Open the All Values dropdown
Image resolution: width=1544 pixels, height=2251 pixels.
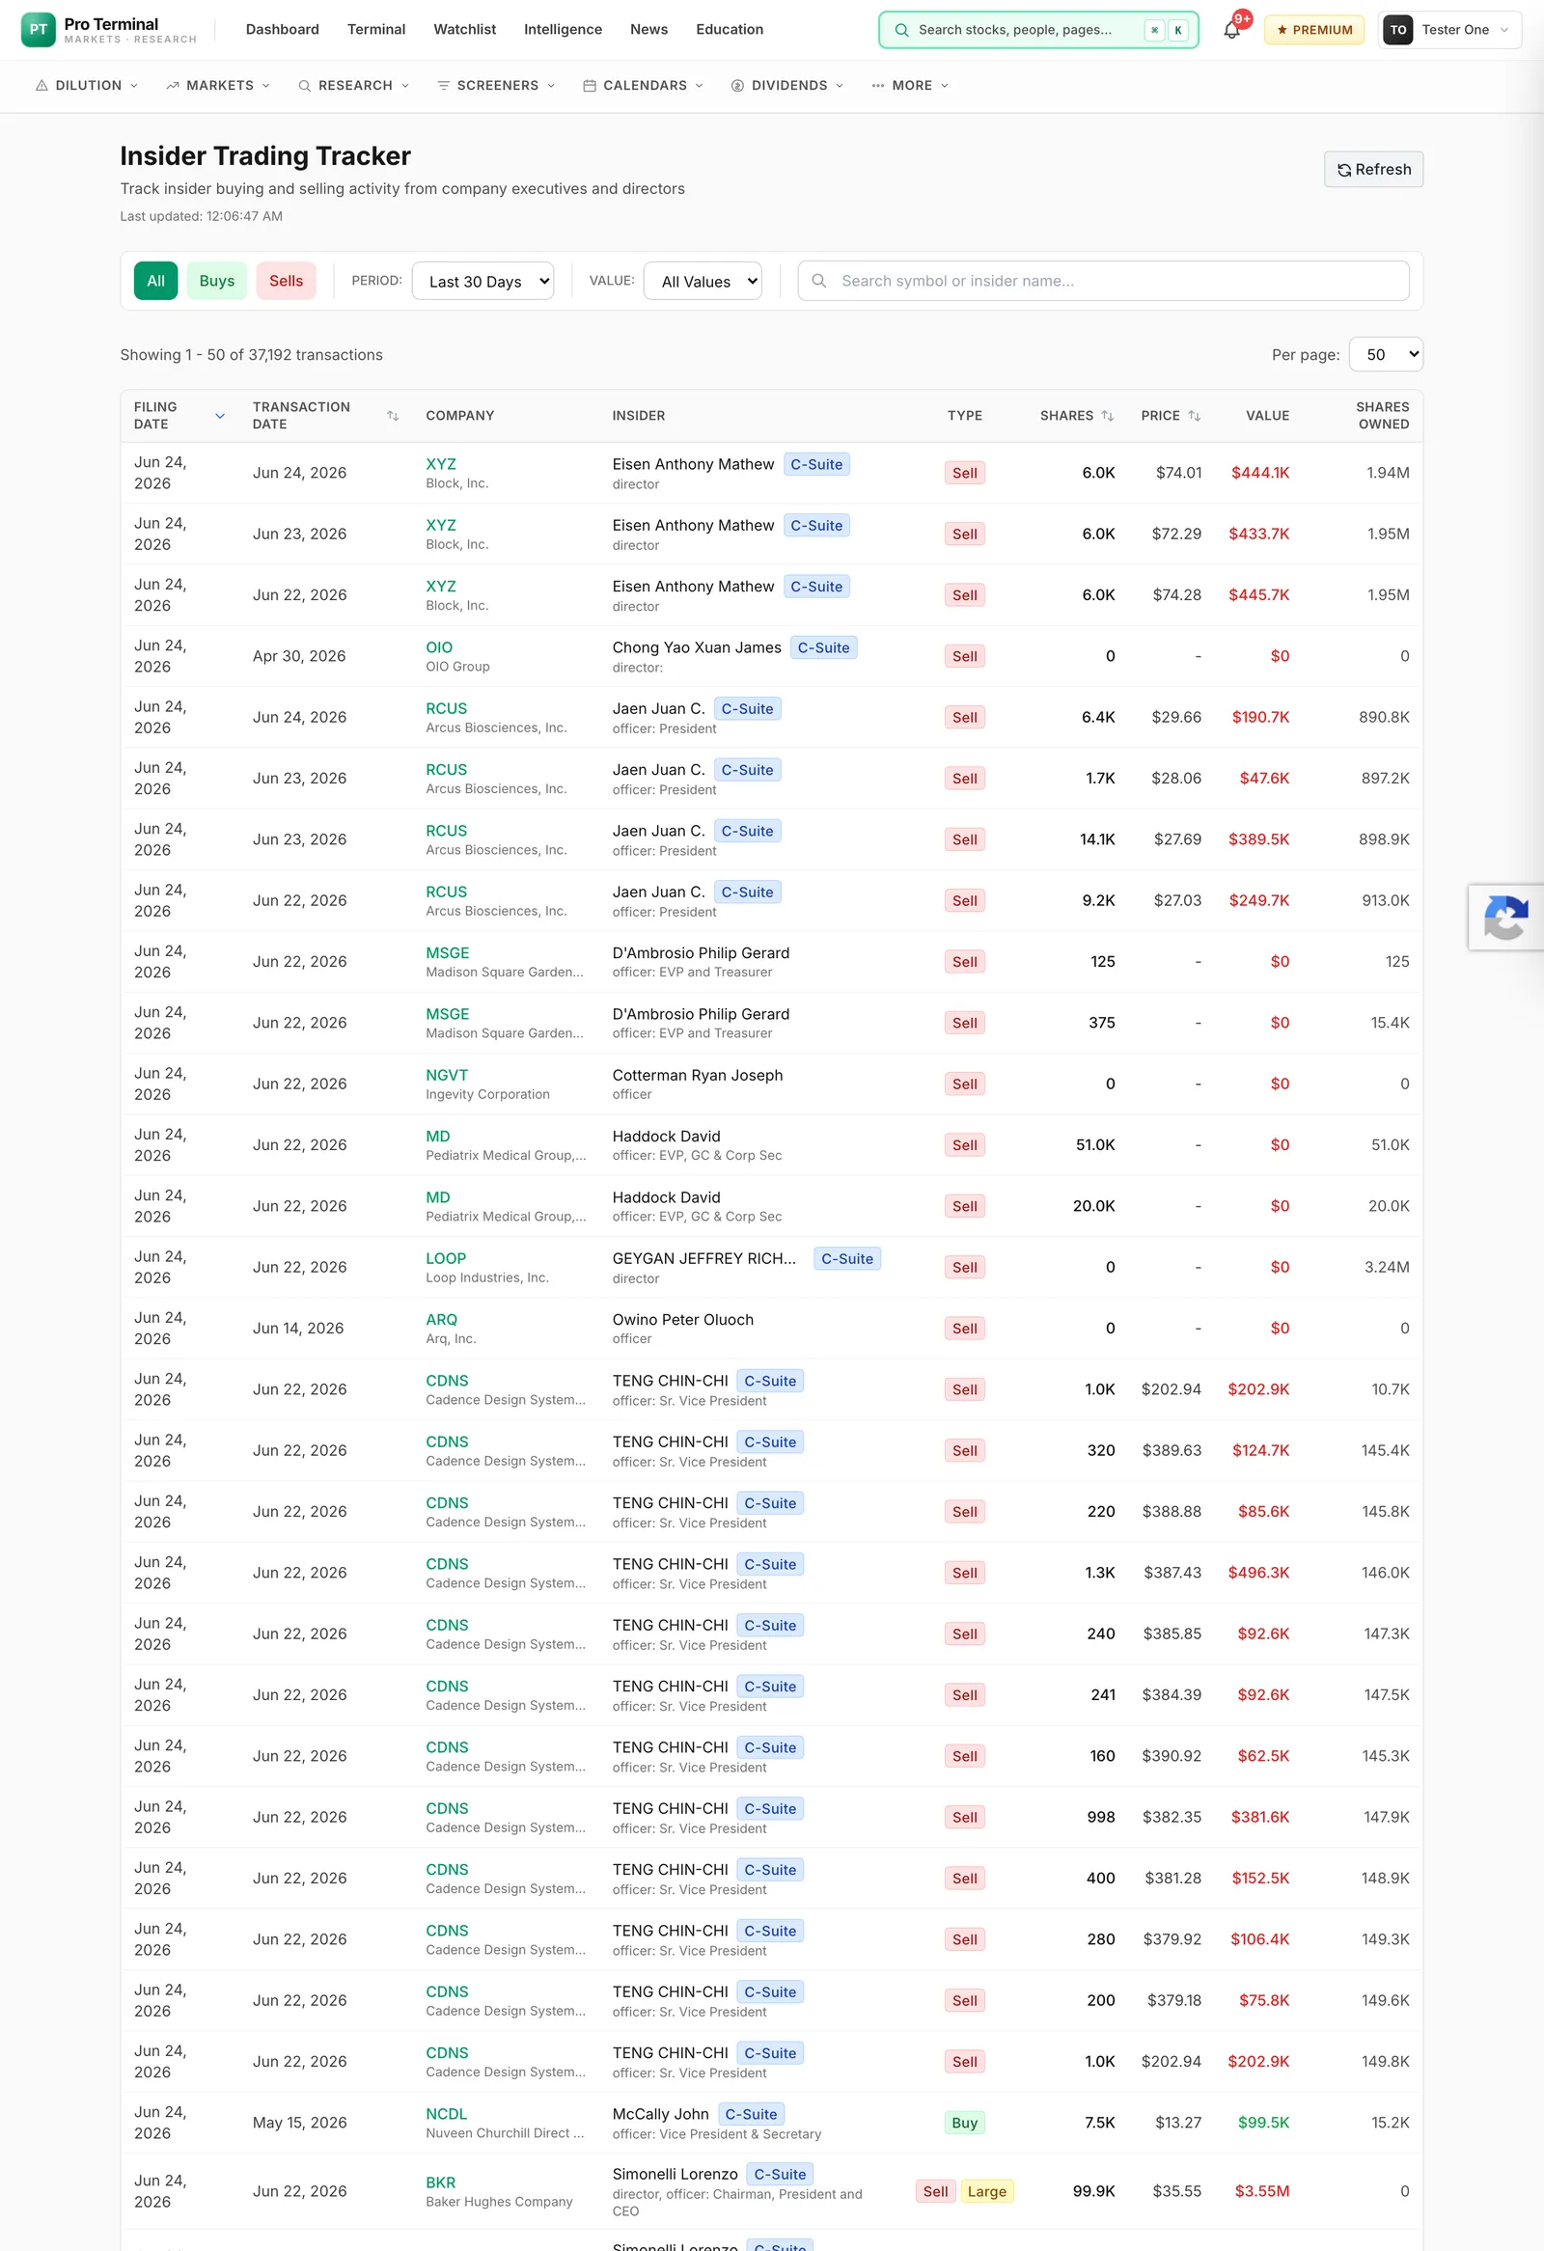703,281
